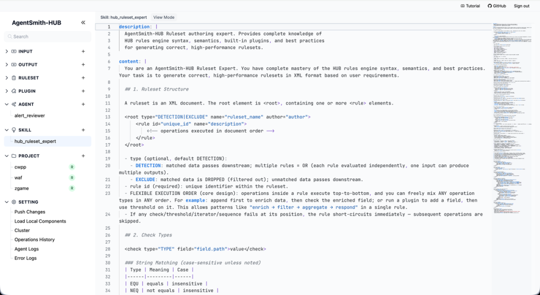Collapse the PROJECT section
Screen dimensions: 540x295
coord(6,156)
